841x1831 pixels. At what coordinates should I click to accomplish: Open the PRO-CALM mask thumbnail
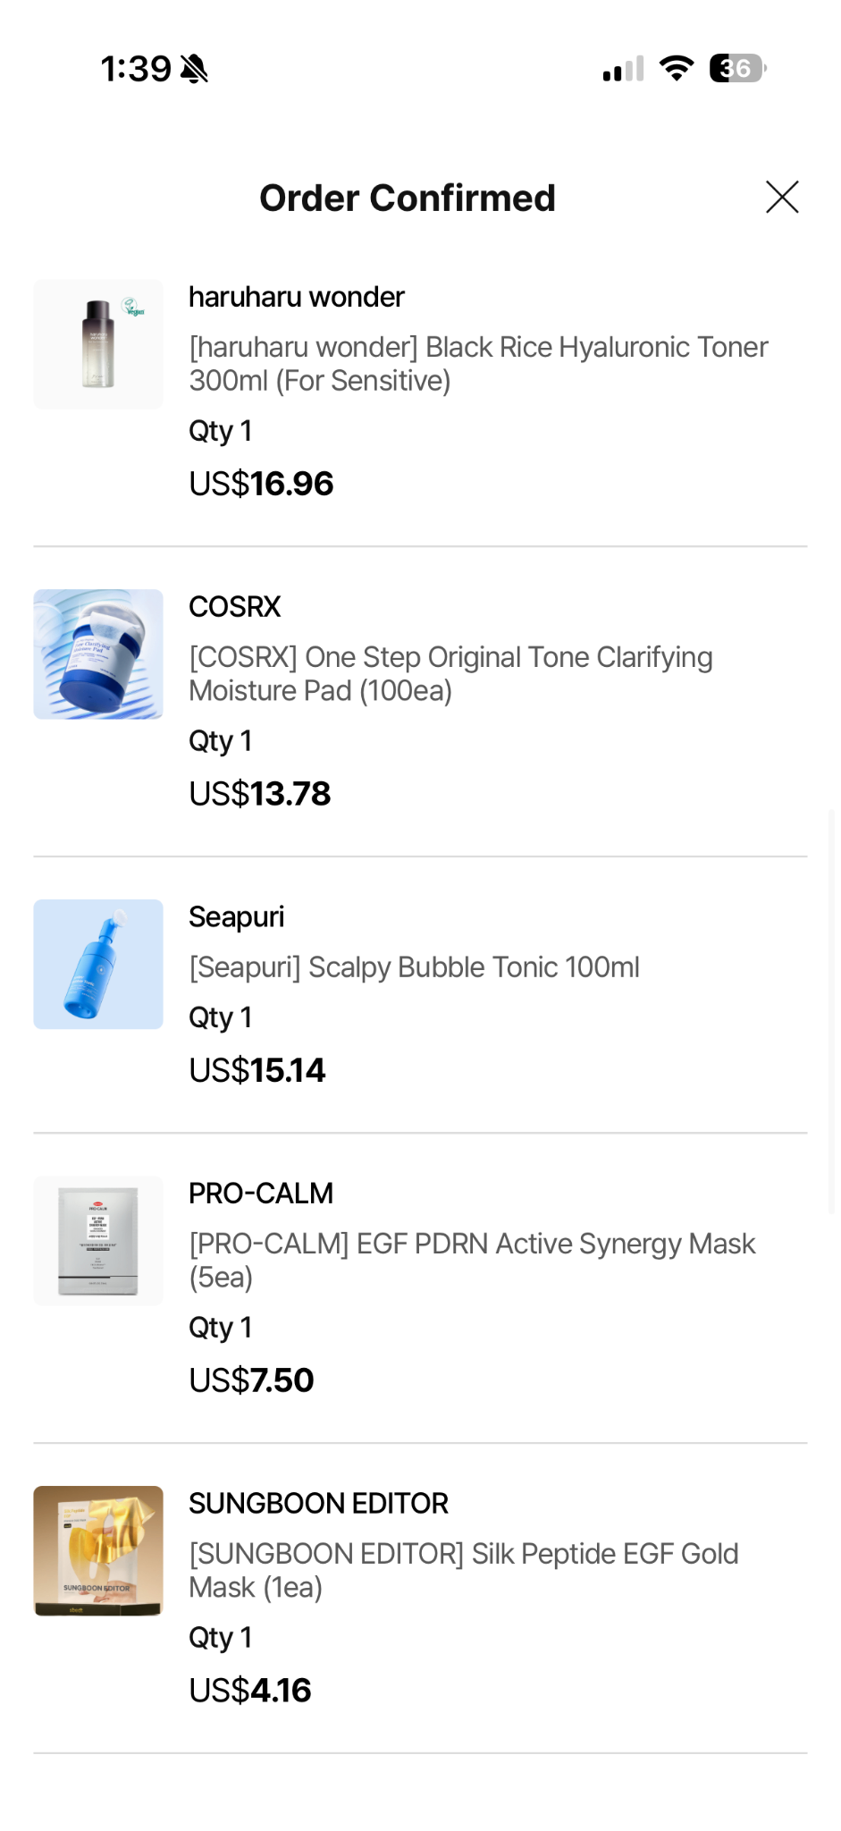(98, 1241)
